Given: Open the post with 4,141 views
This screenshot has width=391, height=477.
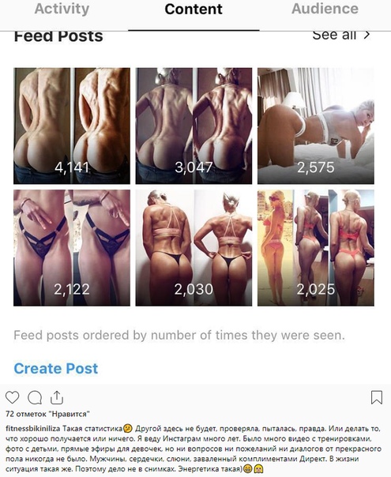Looking at the screenshot, I should (x=72, y=126).
